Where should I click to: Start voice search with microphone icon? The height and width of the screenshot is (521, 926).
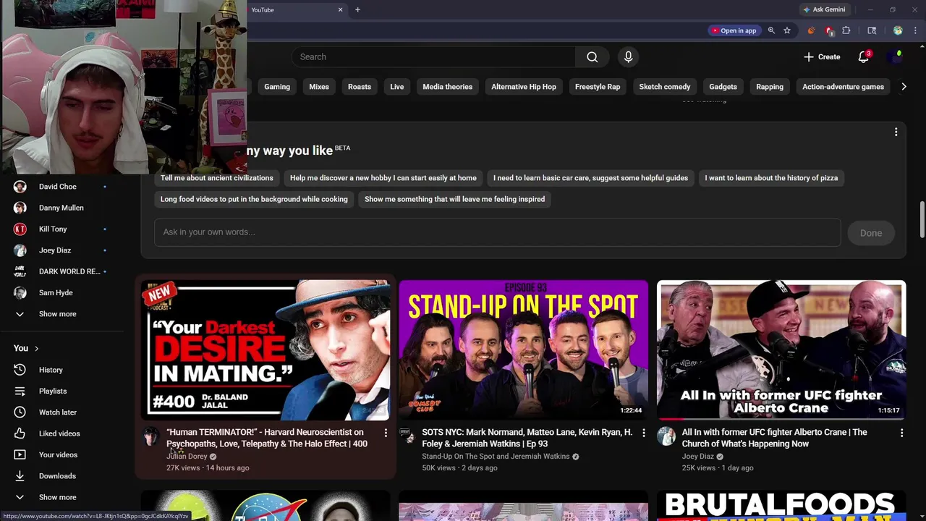tap(628, 57)
